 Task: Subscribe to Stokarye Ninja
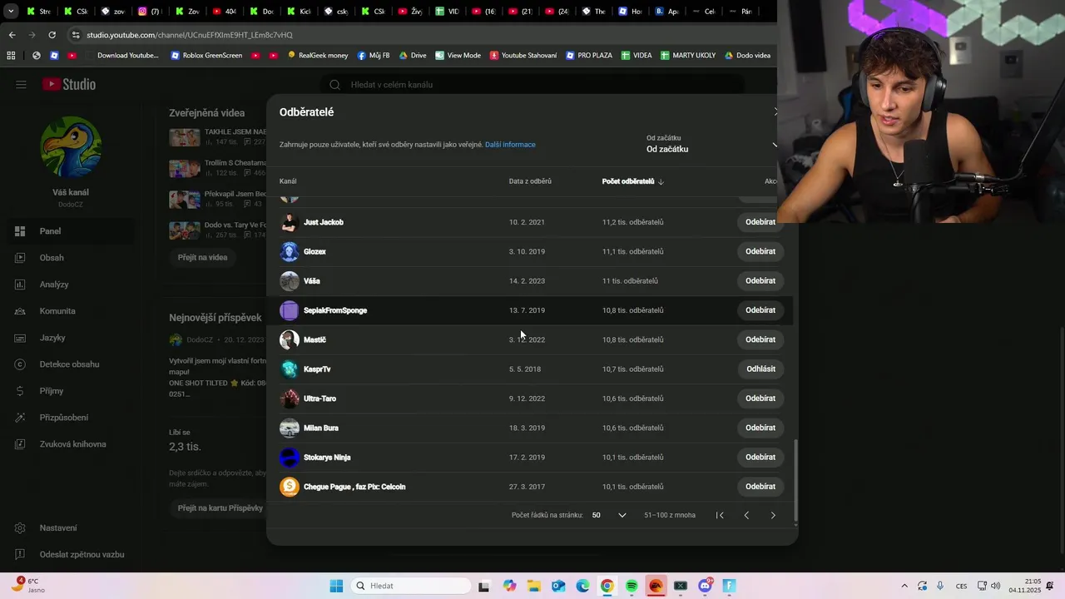pos(760,458)
